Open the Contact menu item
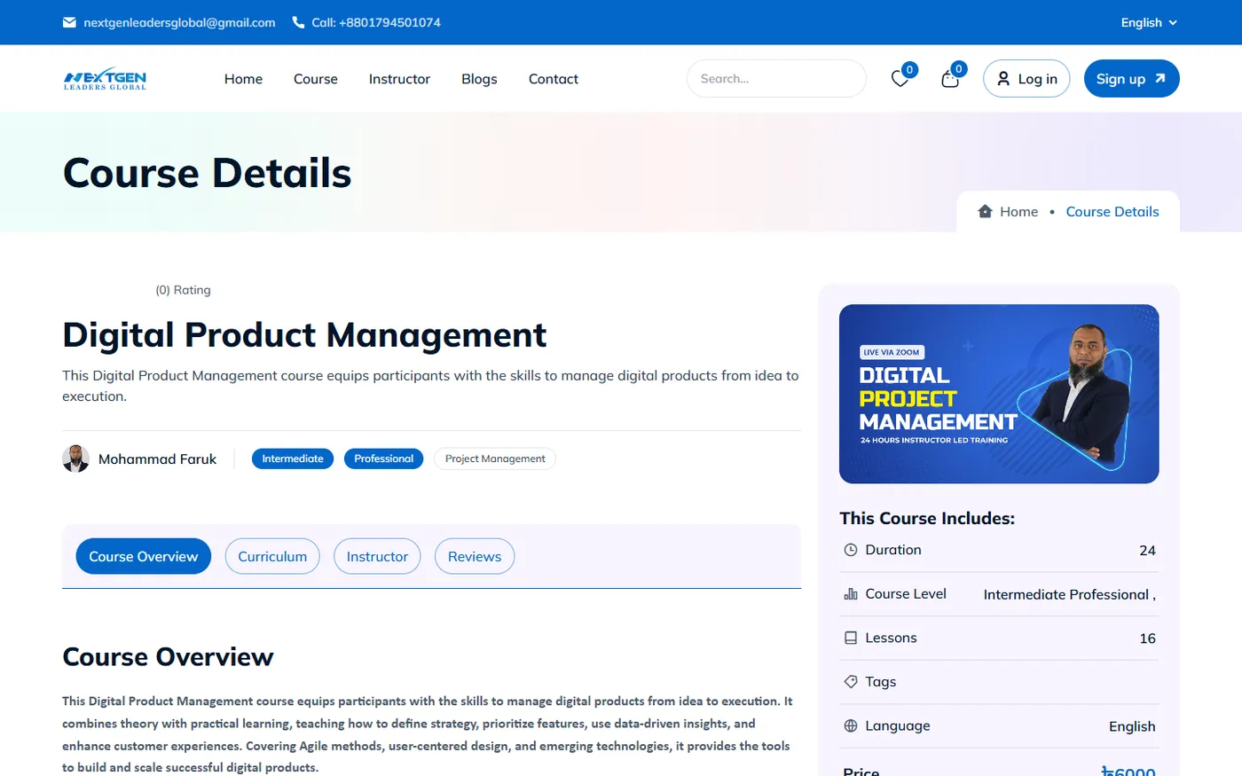 [554, 79]
